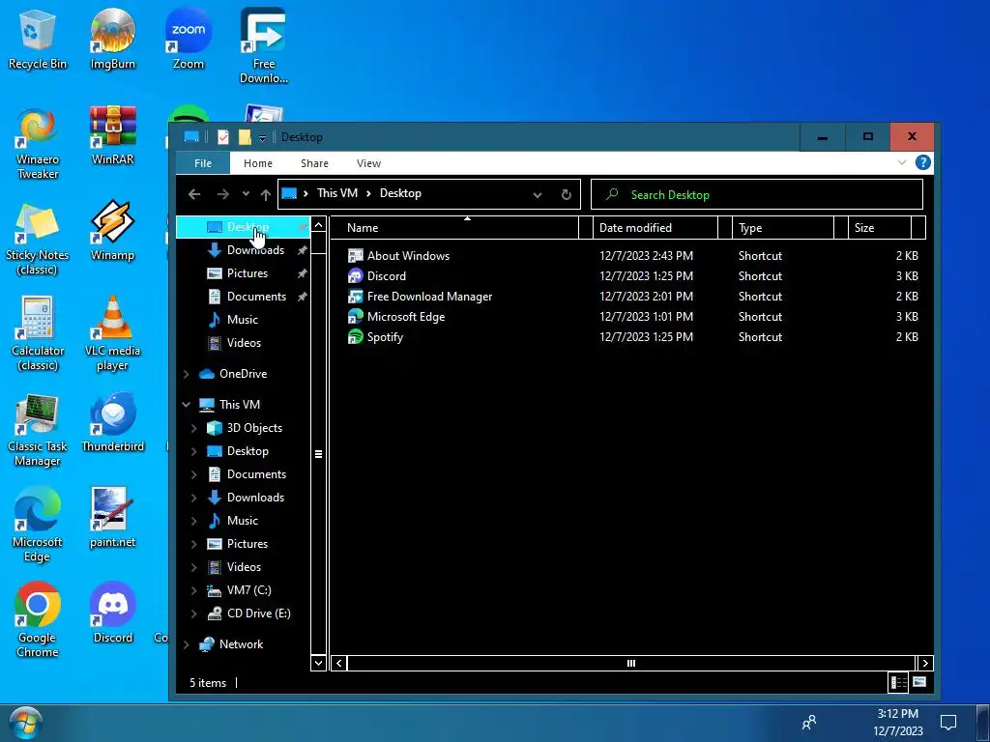Show the clock showing 3:12 PM

(898, 723)
